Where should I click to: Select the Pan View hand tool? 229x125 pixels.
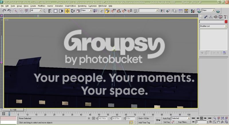pos(218,122)
